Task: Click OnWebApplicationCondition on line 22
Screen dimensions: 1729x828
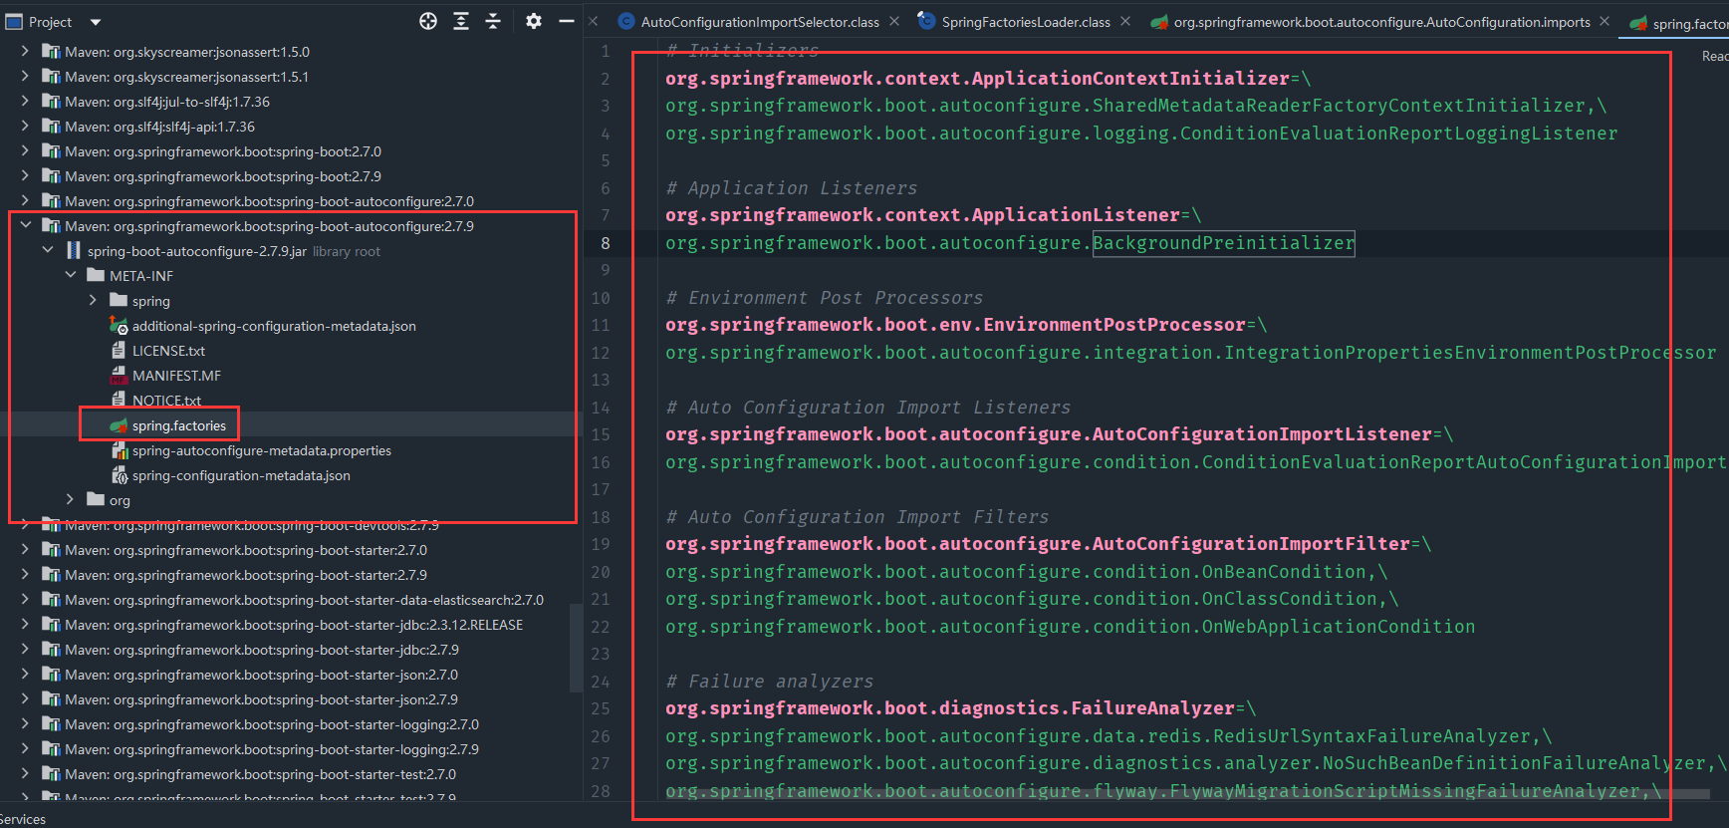Action: pos(1339,627)
